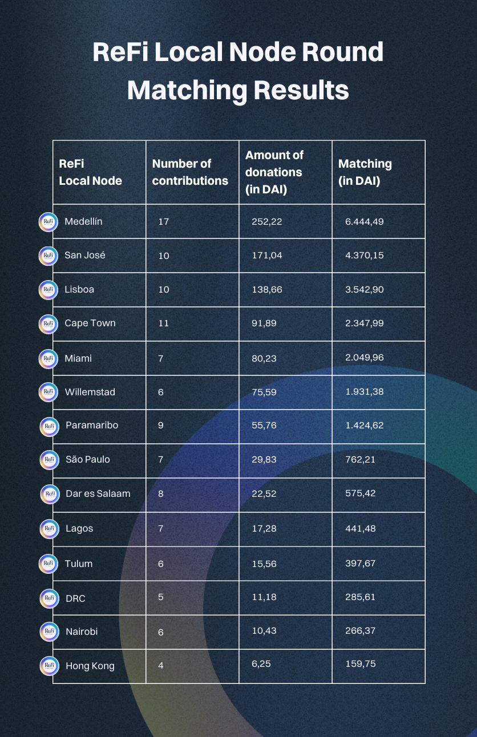Image resolution: width=477 pixels, height=737 pixels.
Task: Open the Dar es Salaam node entry
Action: coord(98,493)
